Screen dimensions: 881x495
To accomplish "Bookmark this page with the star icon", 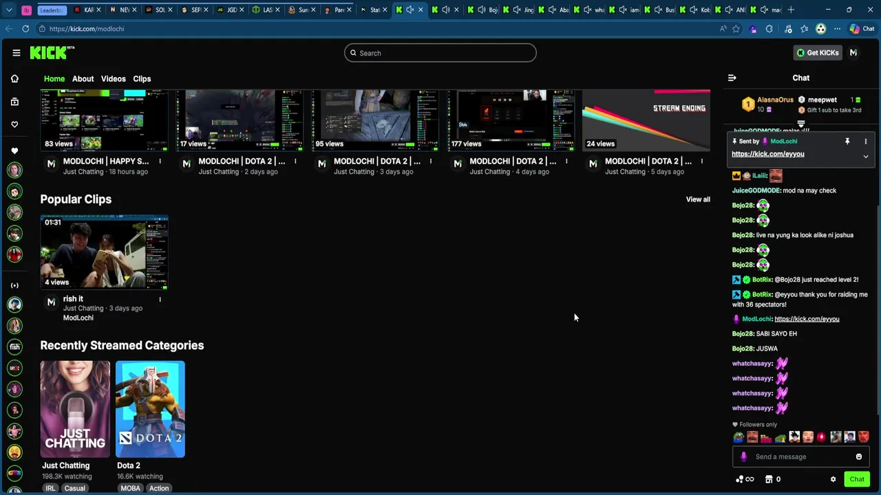I will [x=736, y=29].
